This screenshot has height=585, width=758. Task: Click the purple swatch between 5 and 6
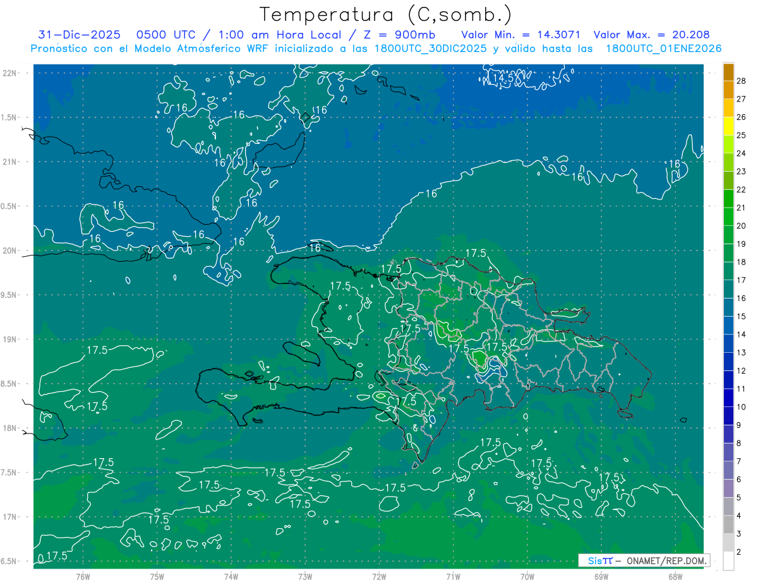coord(728,488)
